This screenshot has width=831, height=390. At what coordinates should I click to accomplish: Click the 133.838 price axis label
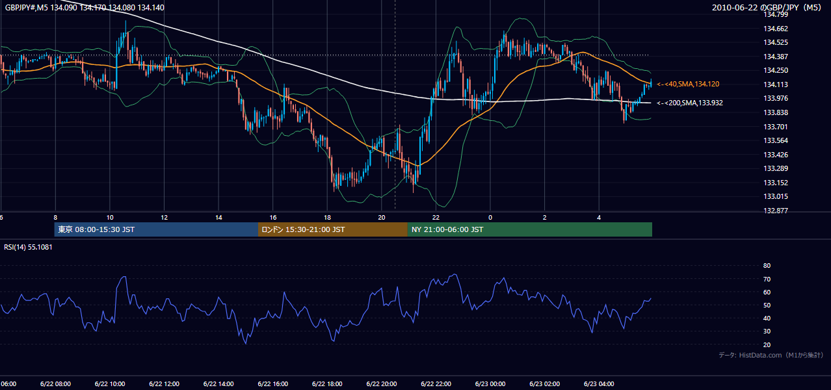click(774, 112)
